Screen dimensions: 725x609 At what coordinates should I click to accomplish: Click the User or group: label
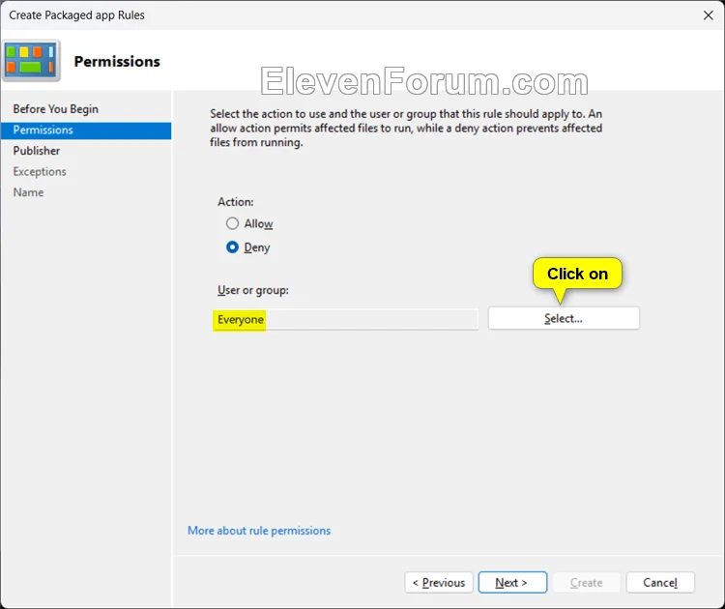[253, 290]
